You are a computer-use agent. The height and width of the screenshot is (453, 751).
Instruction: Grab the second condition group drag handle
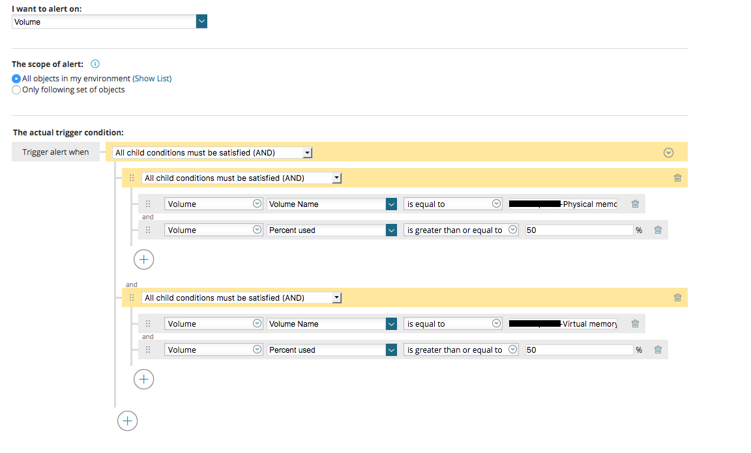pyautogui.click(x=132, y=297)
